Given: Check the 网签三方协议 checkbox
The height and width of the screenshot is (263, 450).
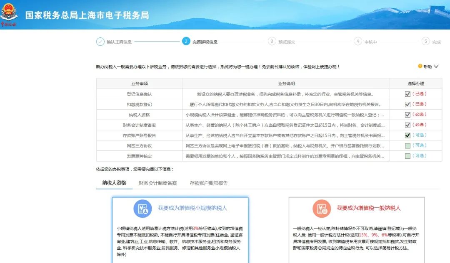Looking at the screenshot, I should tap(407, 145).
